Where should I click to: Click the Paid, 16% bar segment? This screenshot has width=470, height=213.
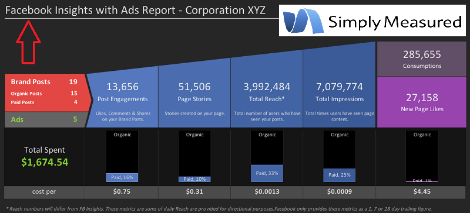122,177
